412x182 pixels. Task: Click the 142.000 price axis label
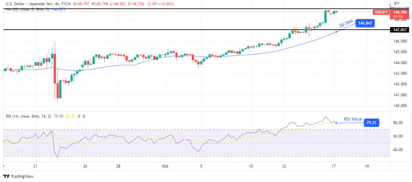(x=400, y=84)
